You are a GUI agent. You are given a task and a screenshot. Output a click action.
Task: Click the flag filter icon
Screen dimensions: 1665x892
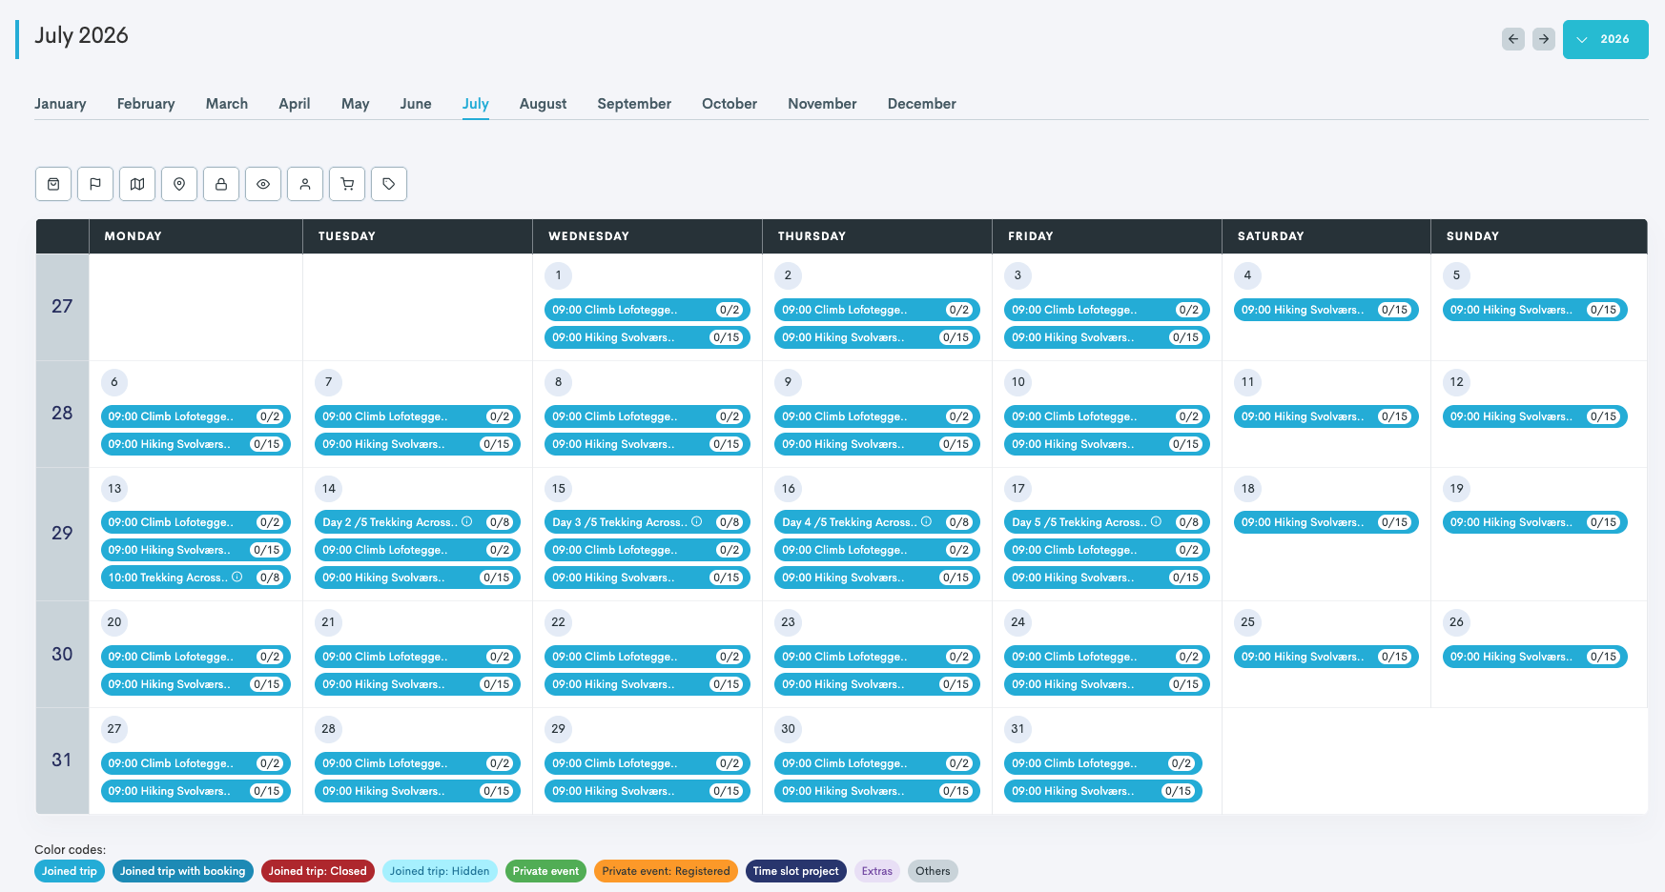[95, 184]
